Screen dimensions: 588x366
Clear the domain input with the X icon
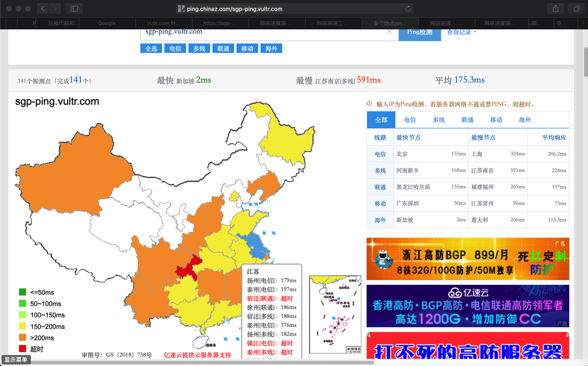(x=389, y=32)
